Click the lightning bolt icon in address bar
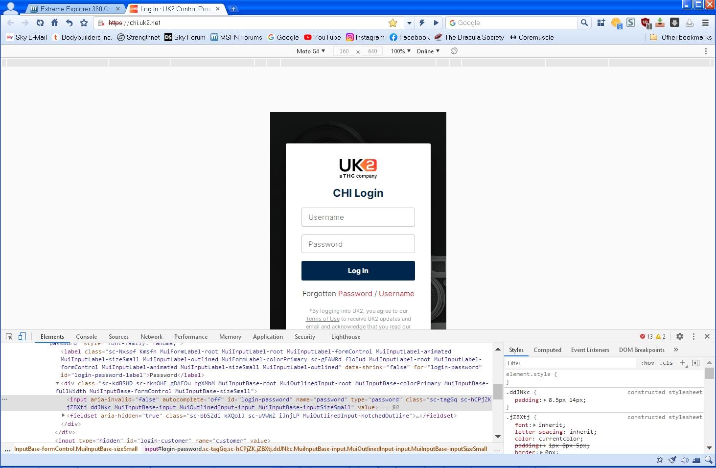The width and height of the screenshot is (716, 468). (422, 23)
